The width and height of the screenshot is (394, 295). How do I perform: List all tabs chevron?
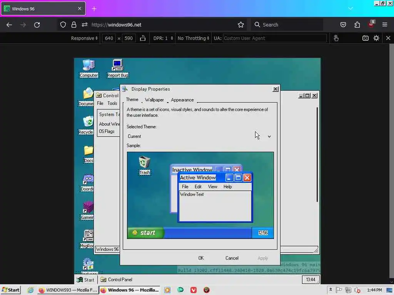click(351, 8)
